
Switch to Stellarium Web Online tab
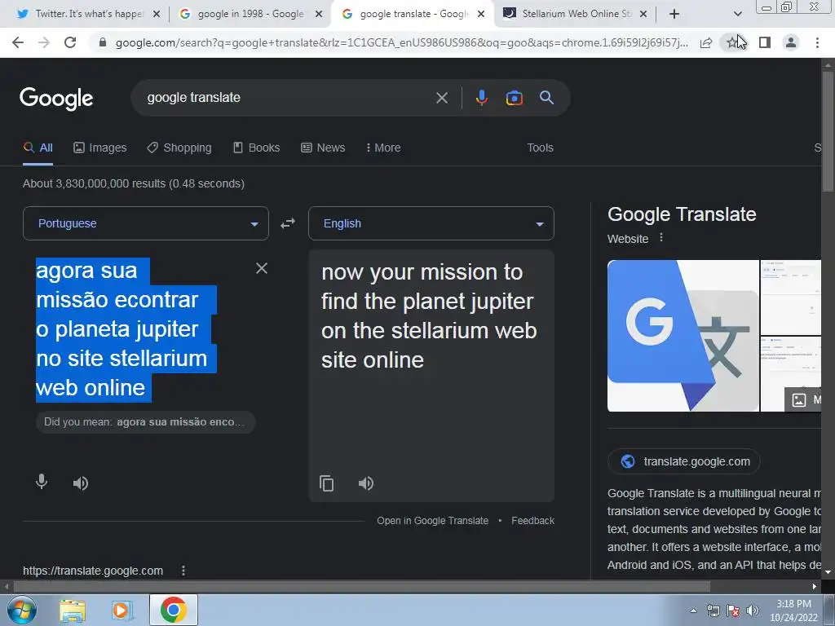click(x=568, y=14)
